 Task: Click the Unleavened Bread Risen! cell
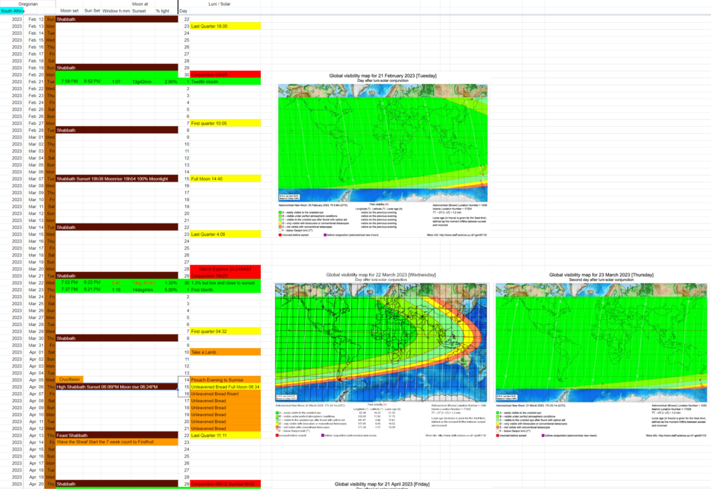tap(226, 394)
